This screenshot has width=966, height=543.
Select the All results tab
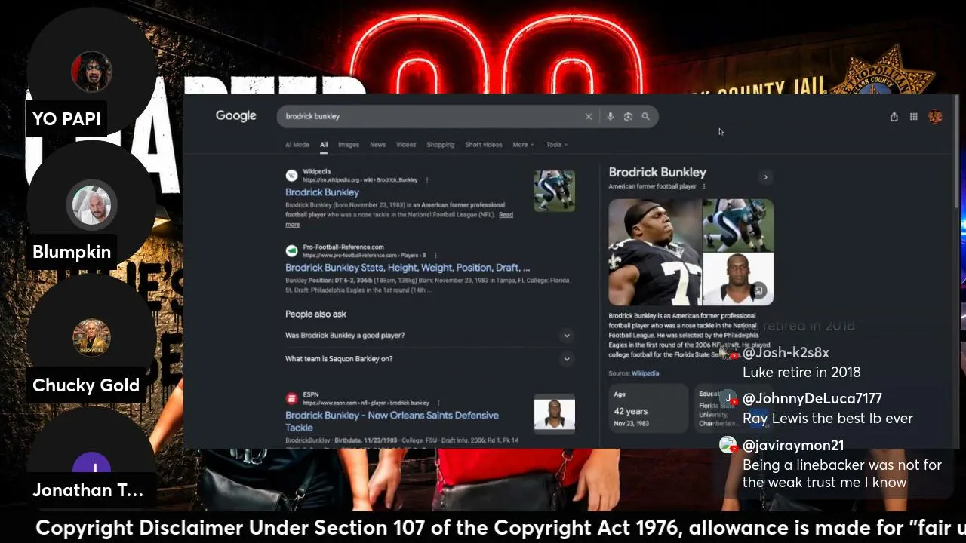pos(324,145)
